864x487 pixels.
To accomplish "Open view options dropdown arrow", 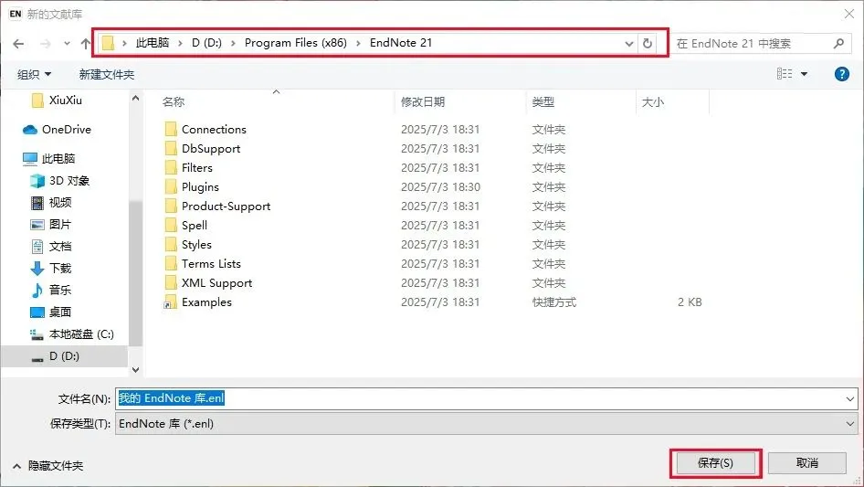I will [x=804, y=74].
